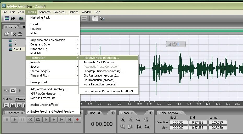This screenshot has width=243, height=134.
Task: Select file 2.mp3 in Files list
Action: click(x=17, y=49)
